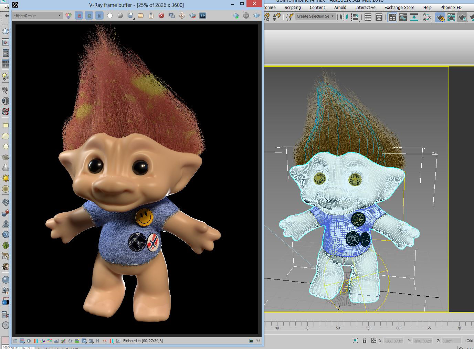Switch to RGB channels in frame buffer

pos(69,15)
